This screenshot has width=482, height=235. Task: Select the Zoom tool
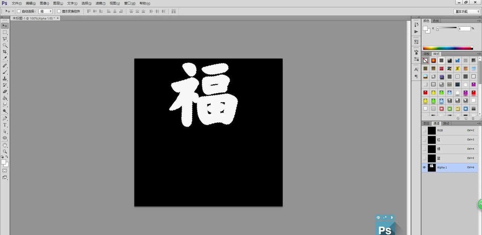point(5,151)
